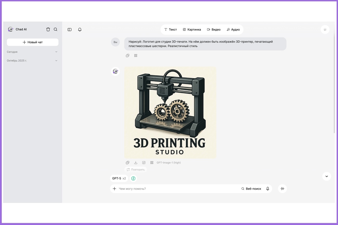Start a chat with Новый чат
Image resolution: width=338 pixels, height=225 pixels.
(32, 42)
